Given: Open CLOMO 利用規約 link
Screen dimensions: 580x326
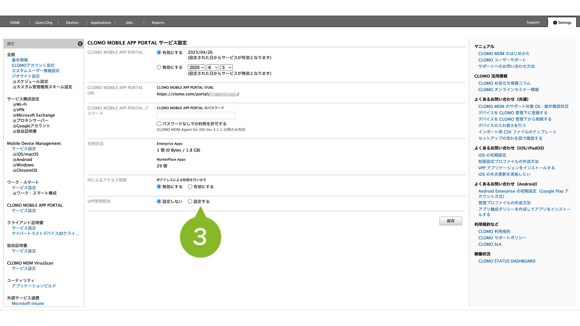Looking at the screenshot, I should click(x=494, y=231).
